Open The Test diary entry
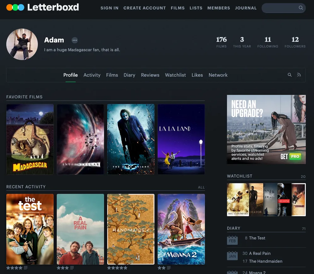Screen dimensions: 314x274 coord(257,238)
